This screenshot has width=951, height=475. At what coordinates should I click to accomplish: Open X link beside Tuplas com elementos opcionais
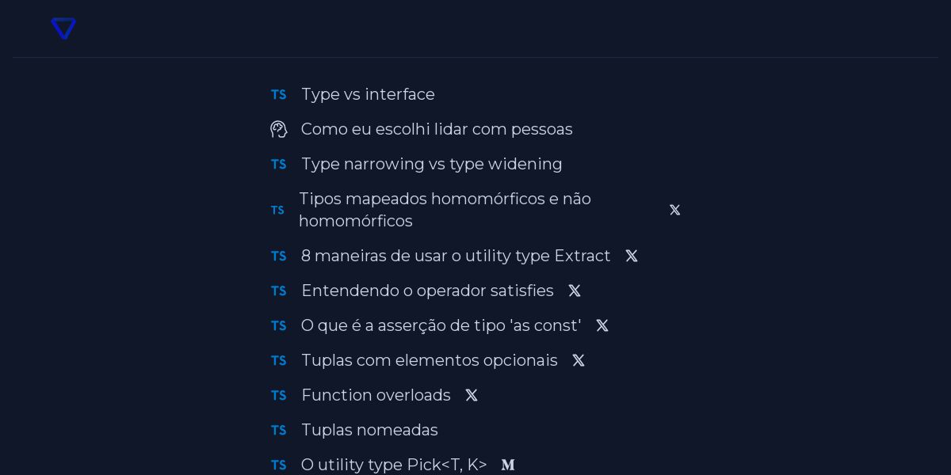[x=579, y=360]
